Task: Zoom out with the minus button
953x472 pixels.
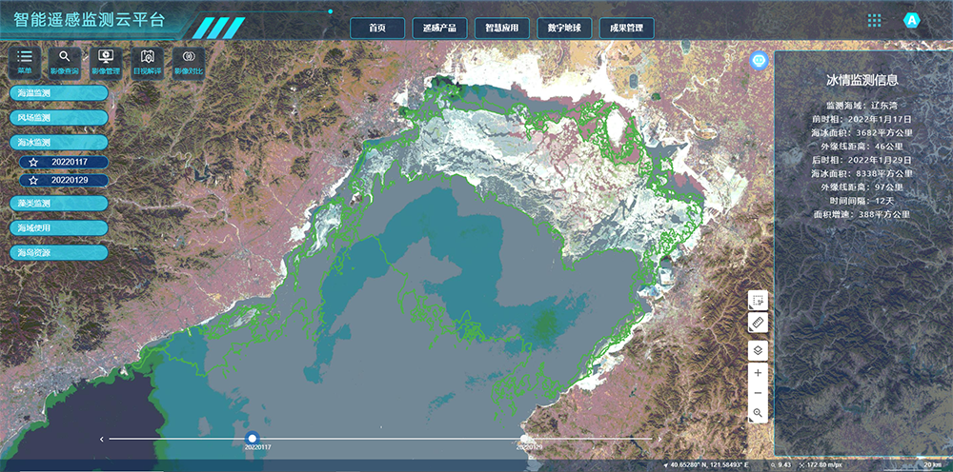Action: 758,393
